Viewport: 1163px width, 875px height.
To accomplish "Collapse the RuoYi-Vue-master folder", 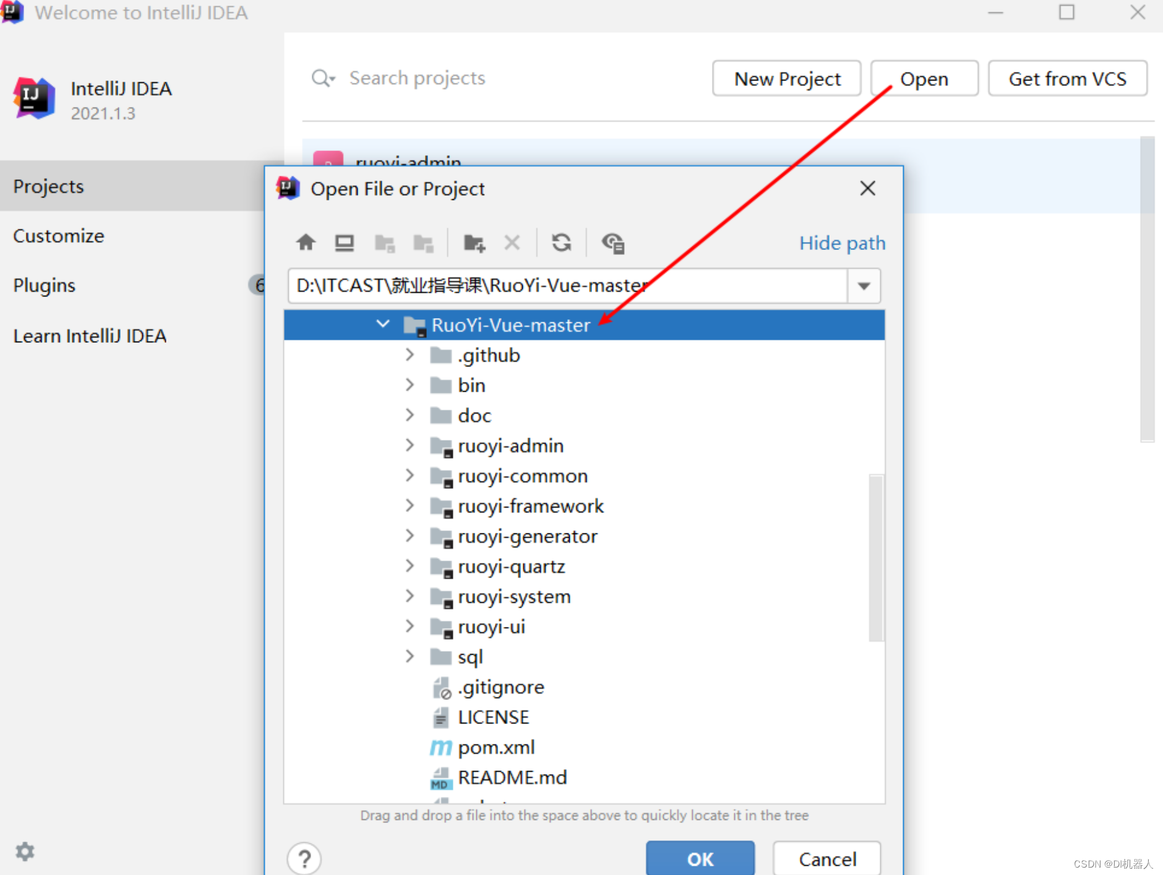I will 383,324.
